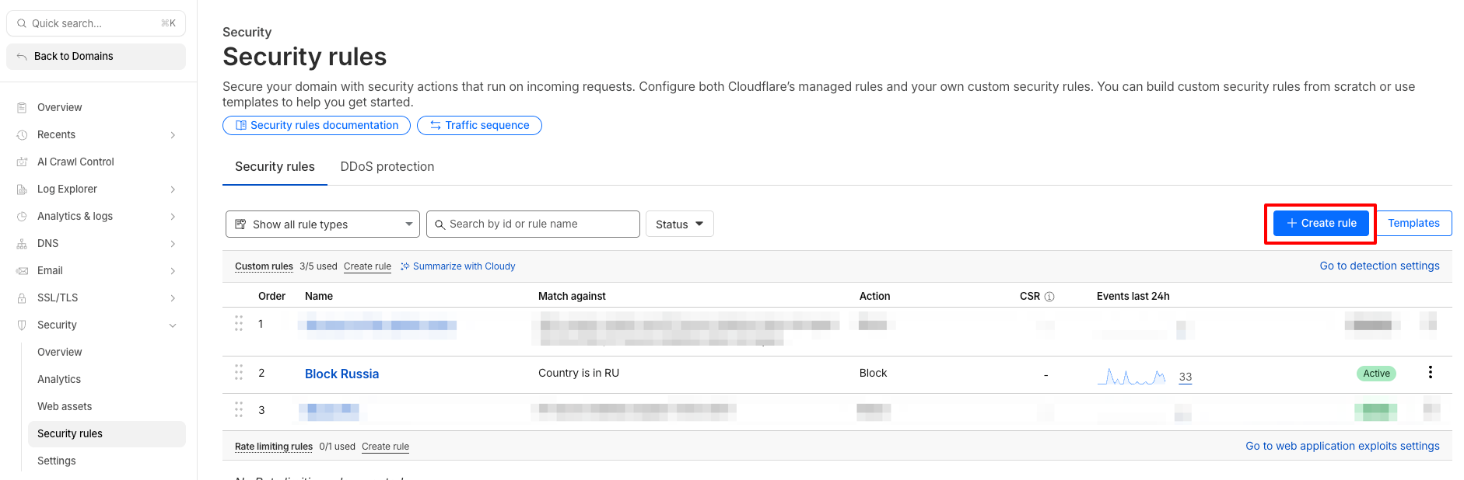Click the 33 events count link
This screenshot has height=480, width=1464.
[x=1185, y=377]
